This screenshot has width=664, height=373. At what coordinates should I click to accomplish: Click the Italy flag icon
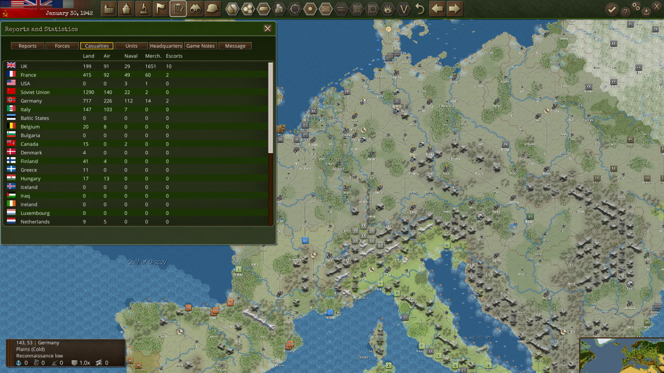(12, 109)
